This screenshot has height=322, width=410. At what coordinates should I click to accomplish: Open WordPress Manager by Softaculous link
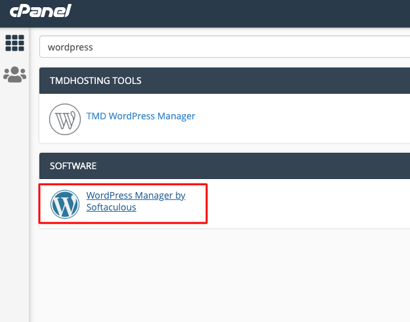[136, 201]
